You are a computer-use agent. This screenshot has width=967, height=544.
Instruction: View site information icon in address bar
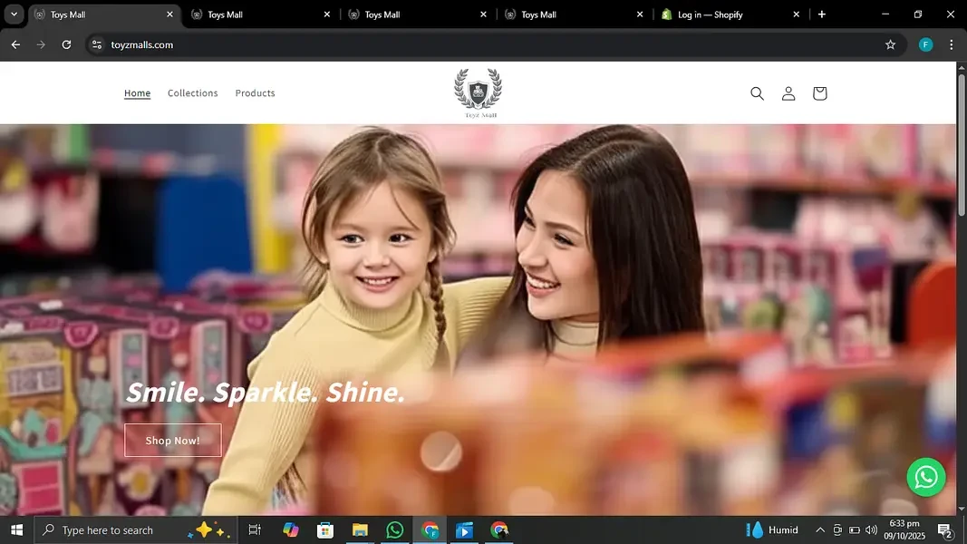(x=97, y=44)
